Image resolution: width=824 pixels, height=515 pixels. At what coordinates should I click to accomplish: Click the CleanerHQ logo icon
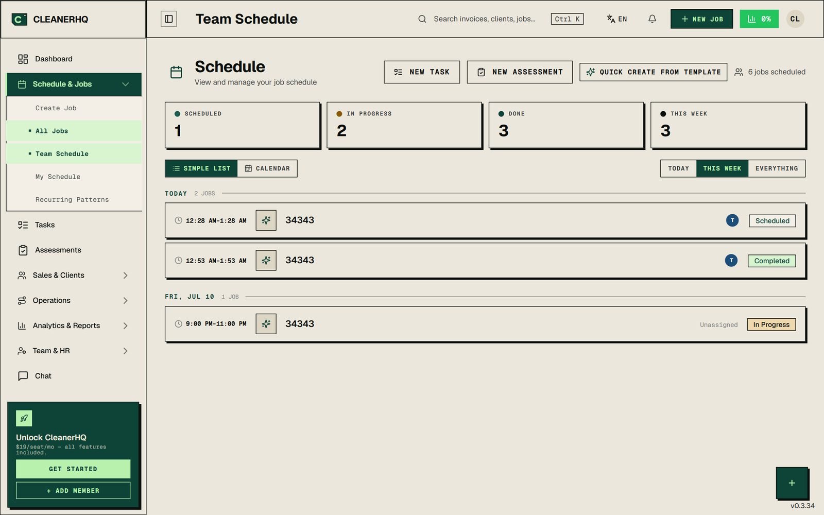[x=19, y=19]
